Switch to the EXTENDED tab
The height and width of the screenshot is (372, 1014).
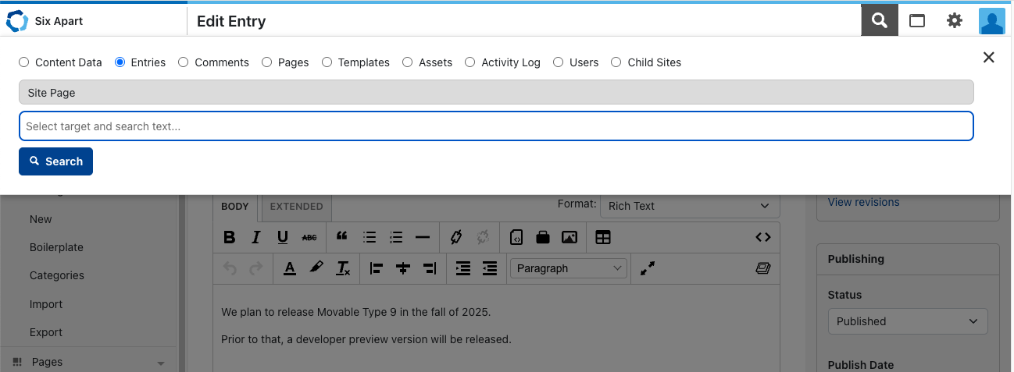pyautogui.click(x=296, y=207)
